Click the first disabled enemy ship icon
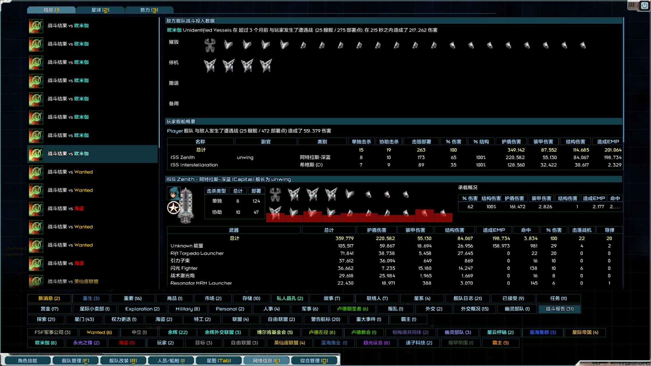This screenshot has height=366, width=651. pyautogui.click(x=210, y=65)
